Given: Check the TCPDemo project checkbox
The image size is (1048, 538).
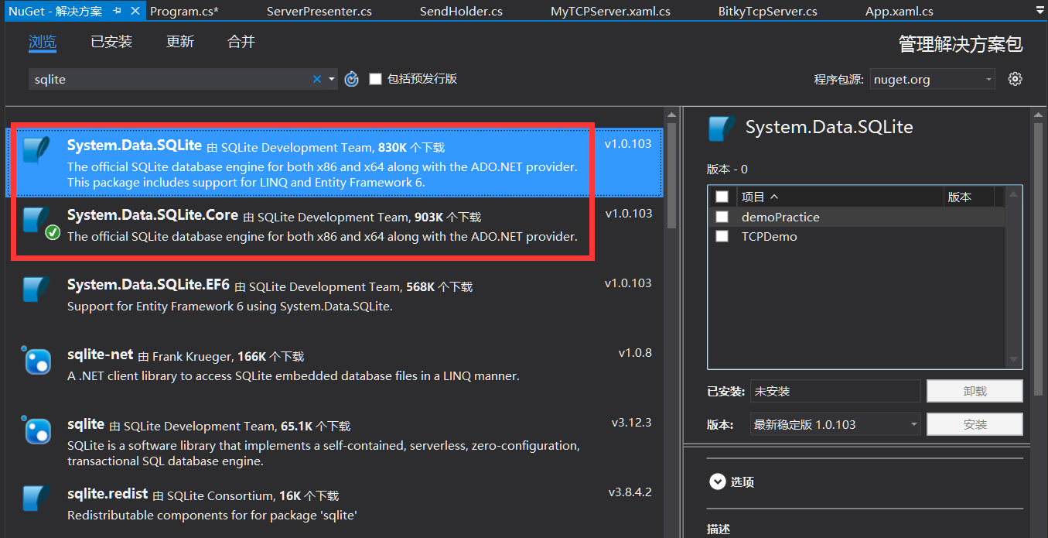Looking at the screenshot, I should coord(722,236).
